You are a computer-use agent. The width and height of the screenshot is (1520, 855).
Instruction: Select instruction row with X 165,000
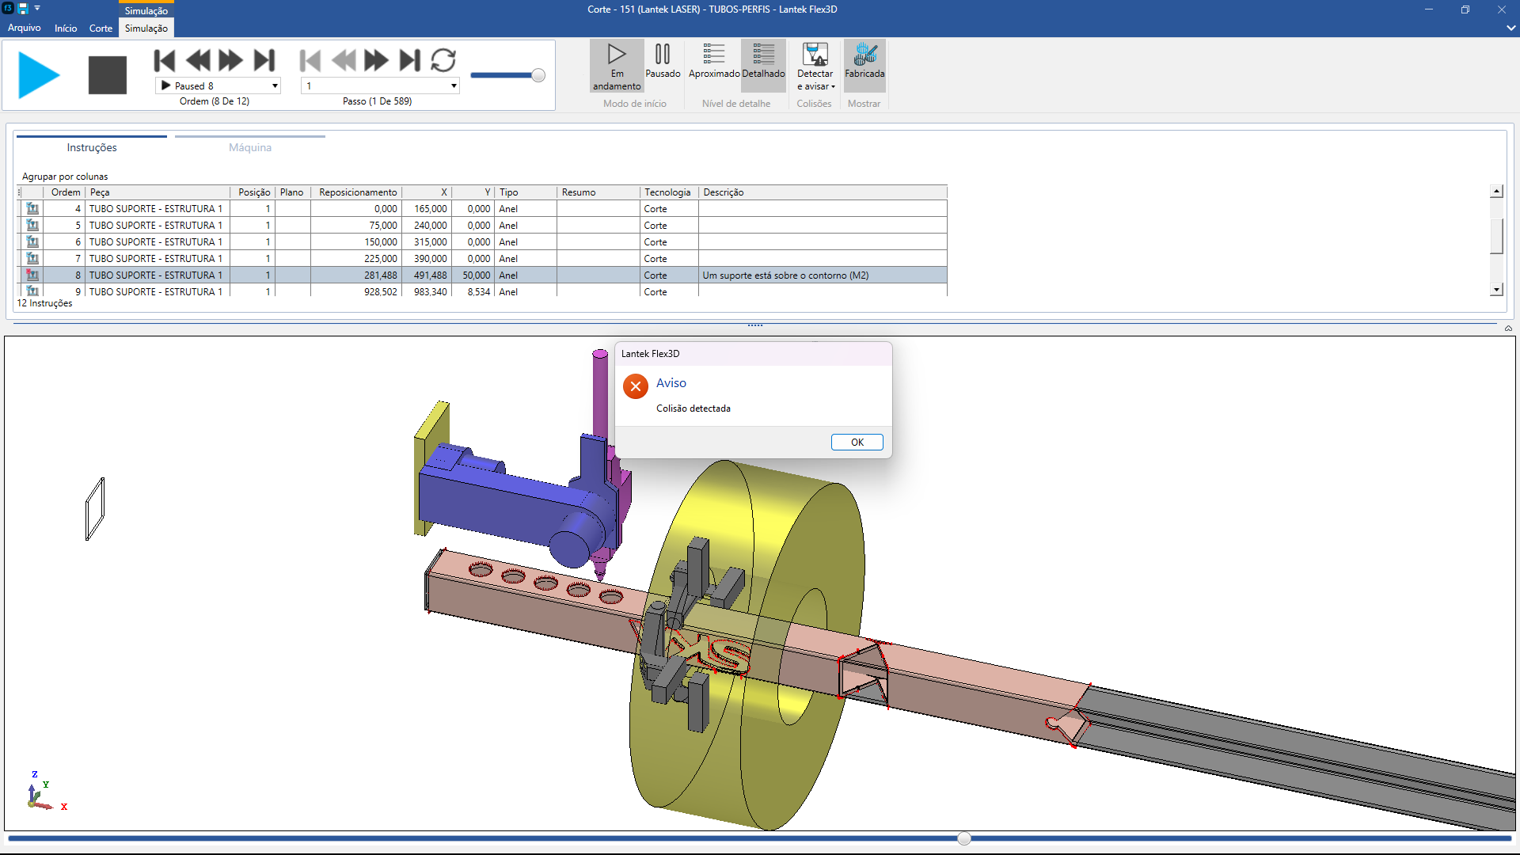point(483,209)
